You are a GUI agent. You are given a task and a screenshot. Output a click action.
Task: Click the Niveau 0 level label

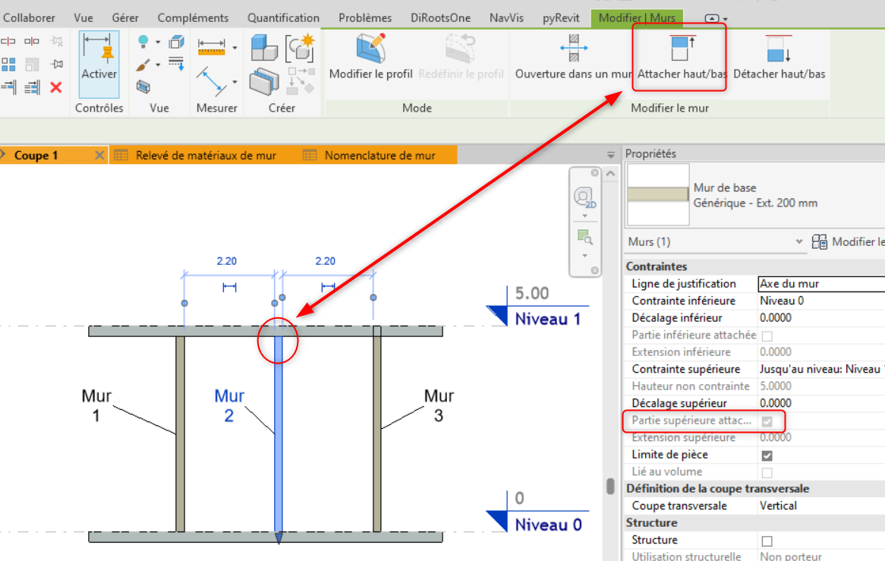pyautogui.click(x=548, y=525)
